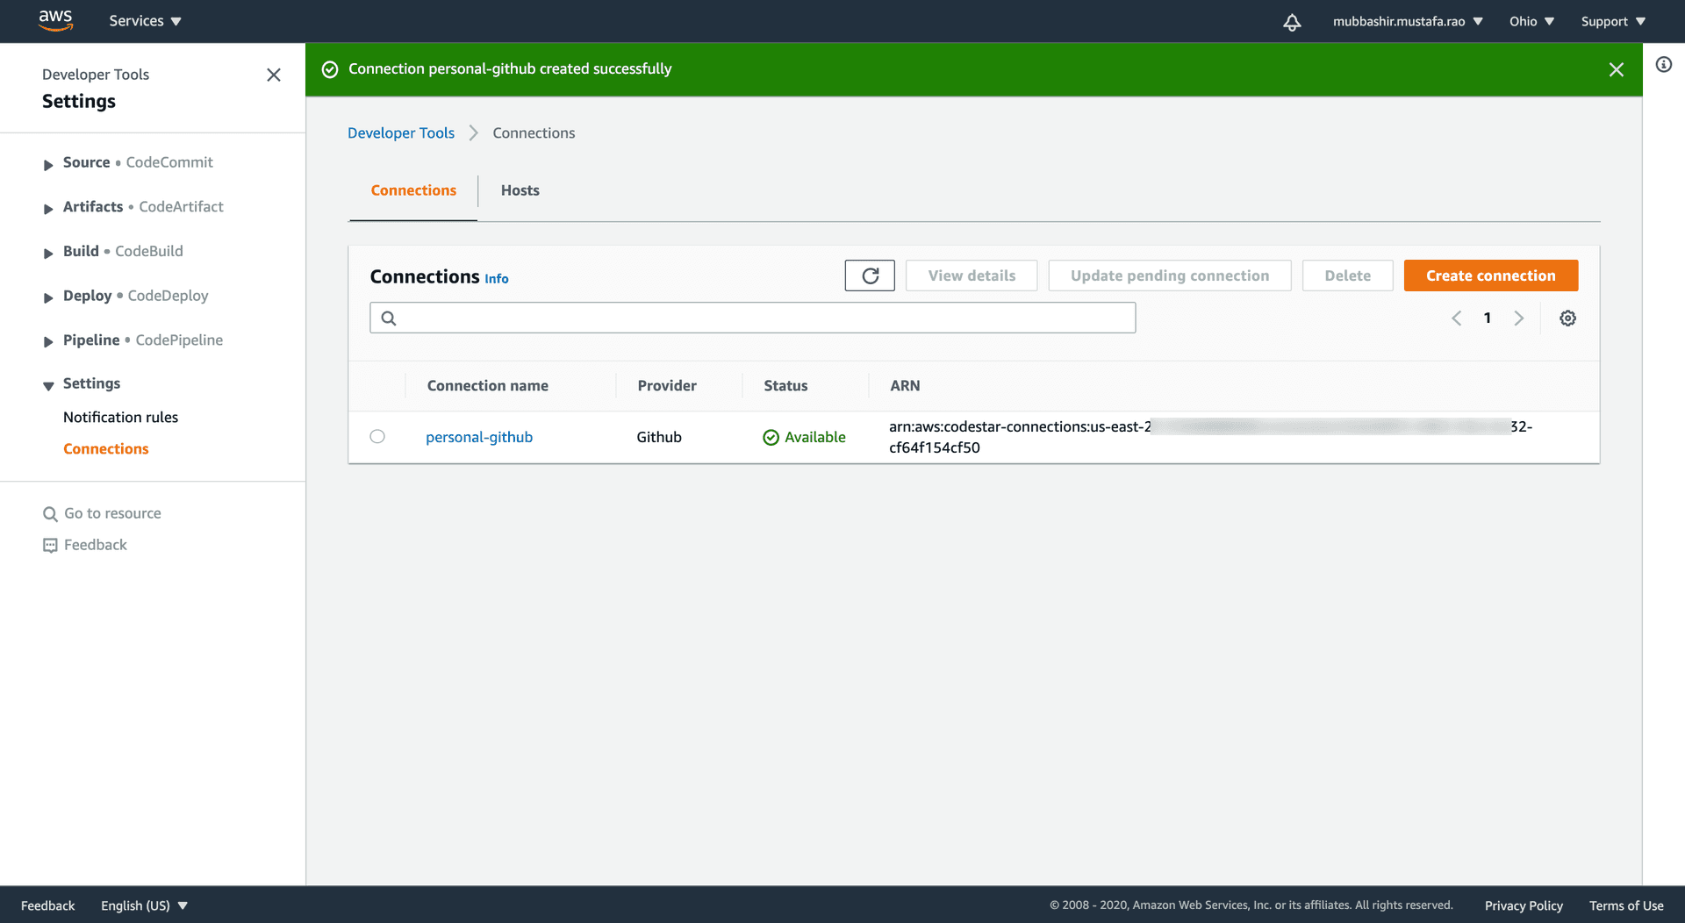The image size is (1685, 923).
Task: Expand Source CodeCommit section
Action: 48,164
